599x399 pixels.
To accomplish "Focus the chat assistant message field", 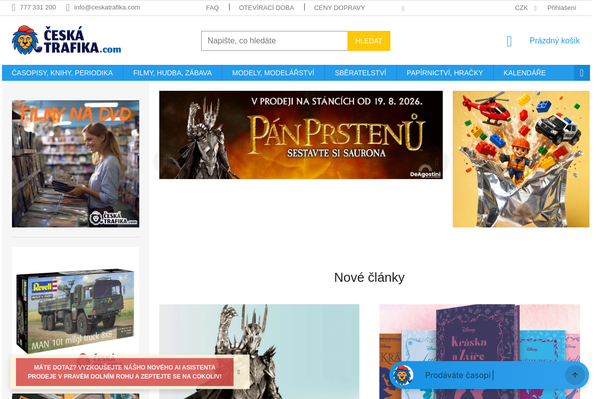I will tap(492, 375).
